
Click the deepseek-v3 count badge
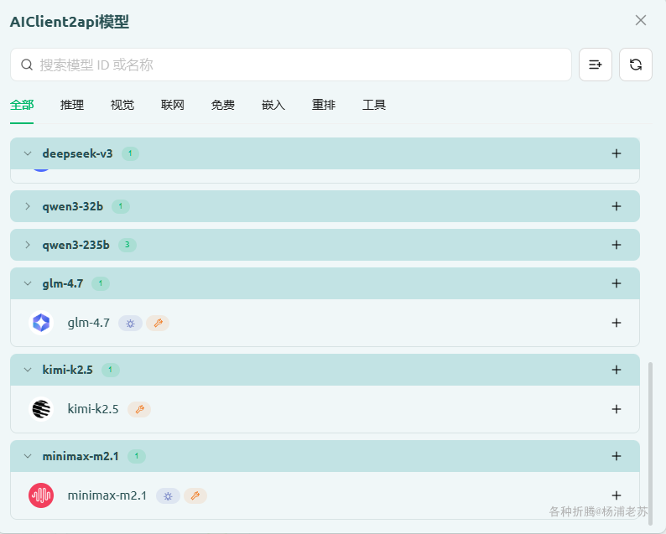(x=130, y=153)
